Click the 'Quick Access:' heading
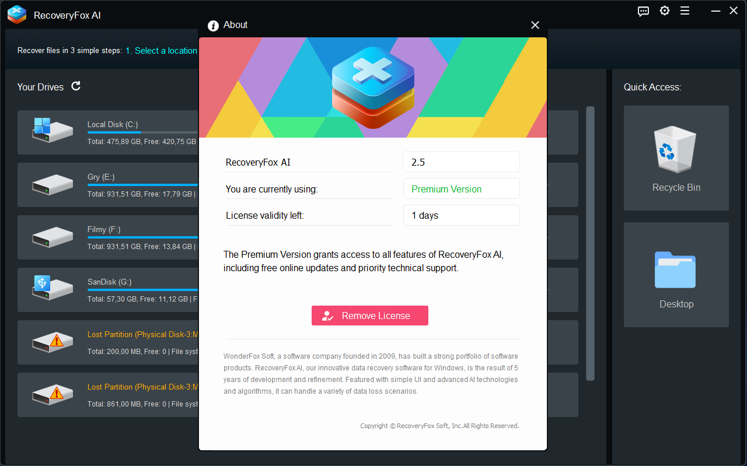747x466 pixels. (x=652, y=87)
